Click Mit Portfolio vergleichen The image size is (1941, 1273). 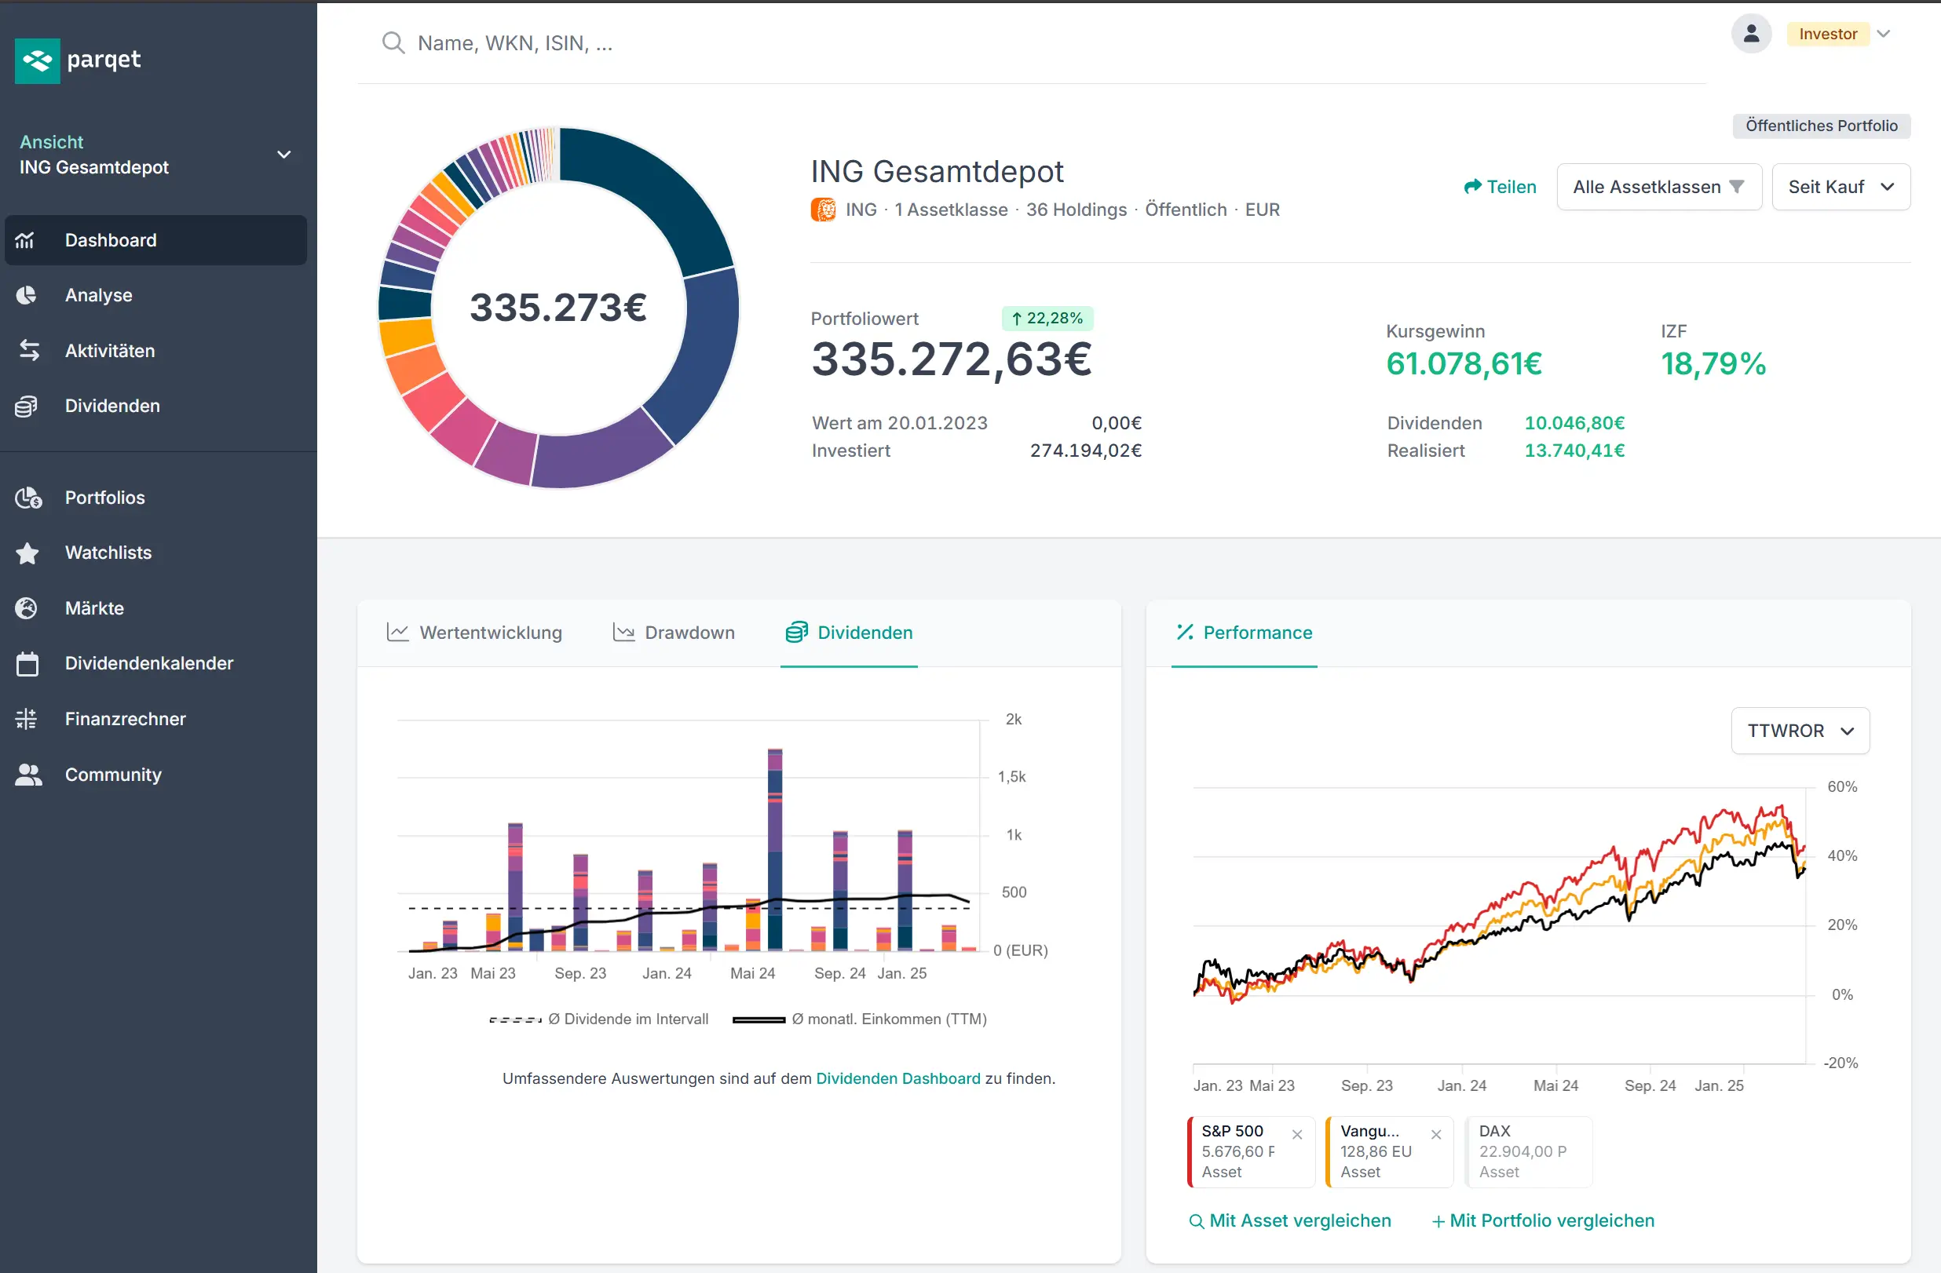tap(1543, 1220)
